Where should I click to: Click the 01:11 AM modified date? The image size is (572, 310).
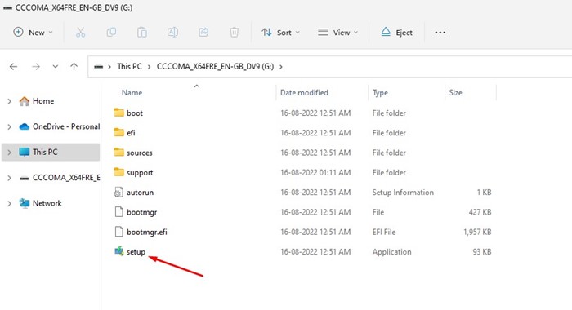(x=315, y=173)
